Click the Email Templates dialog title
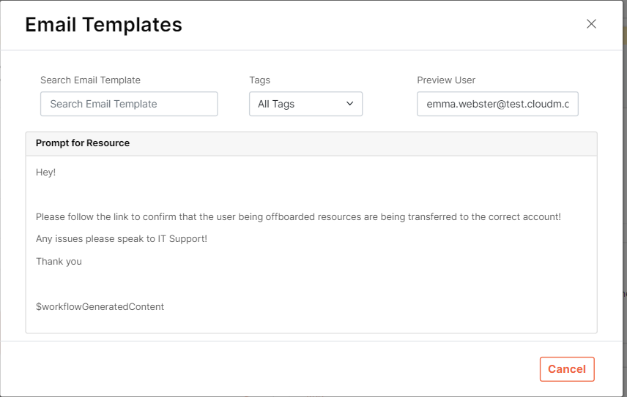The image size is (627, 397). pos(103,25)
